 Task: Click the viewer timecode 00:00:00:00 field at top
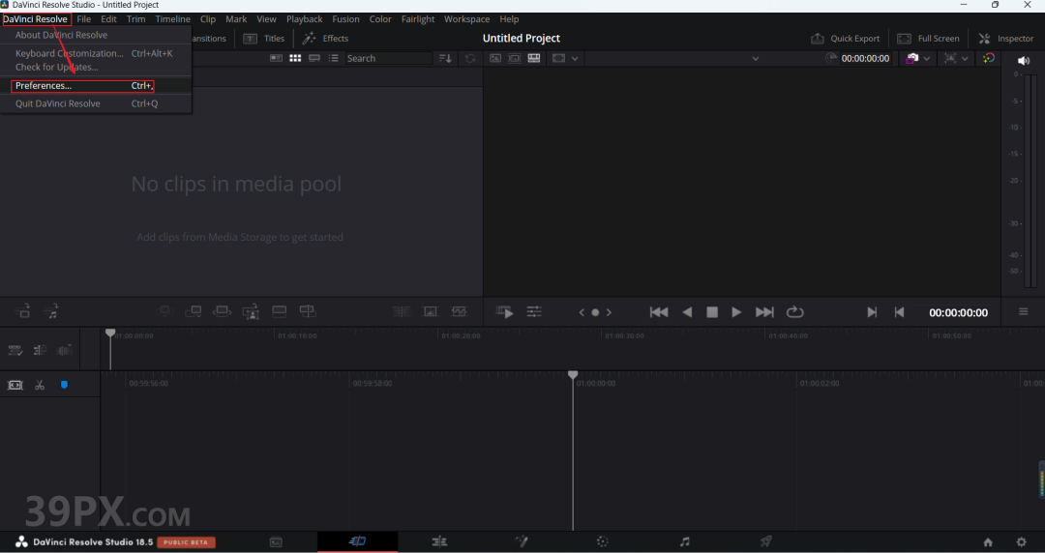[x=865, y=59]
